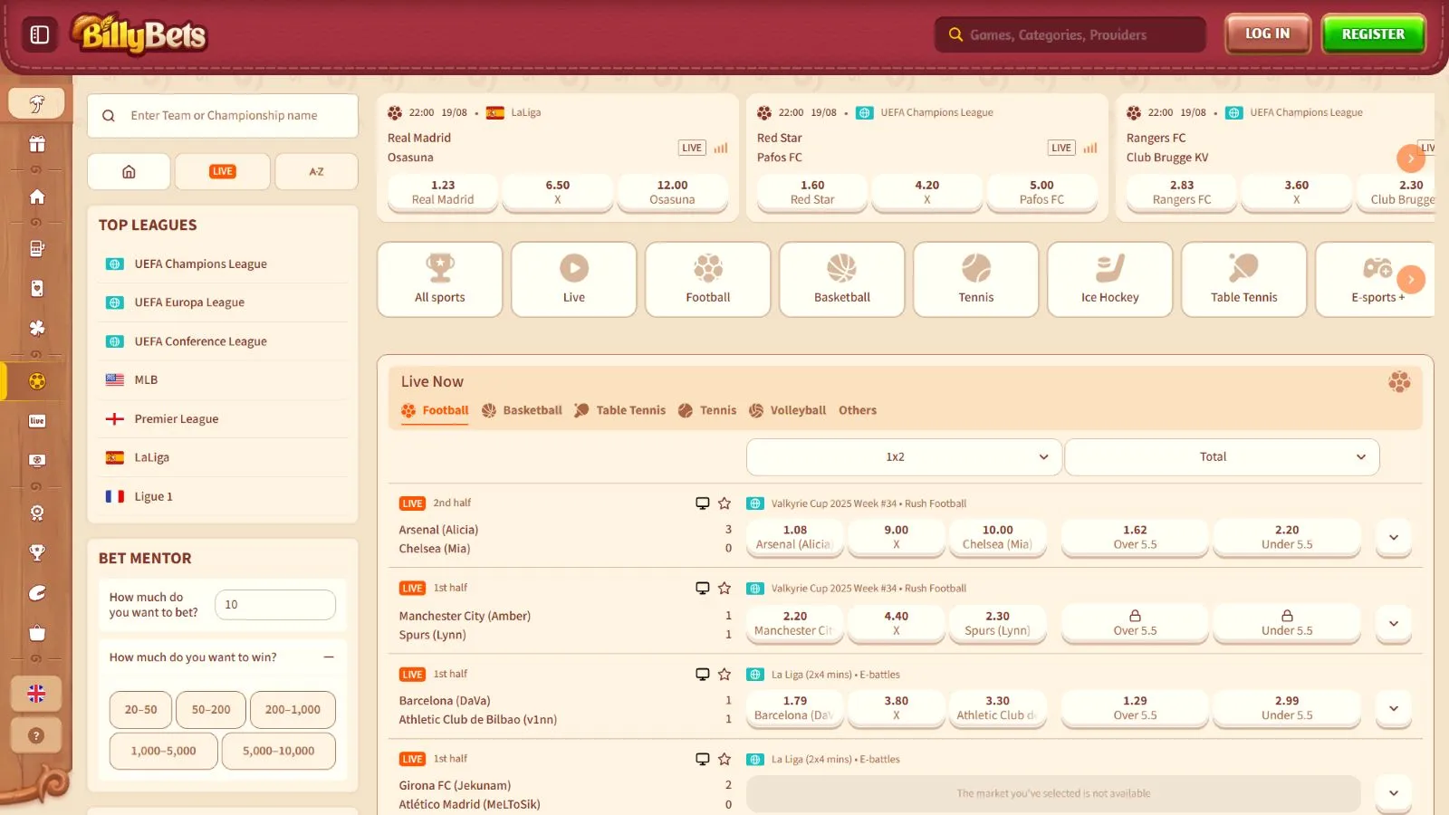
Task: Click the help question mark icon
Action: pyautogui.click(x=36, y=735)
